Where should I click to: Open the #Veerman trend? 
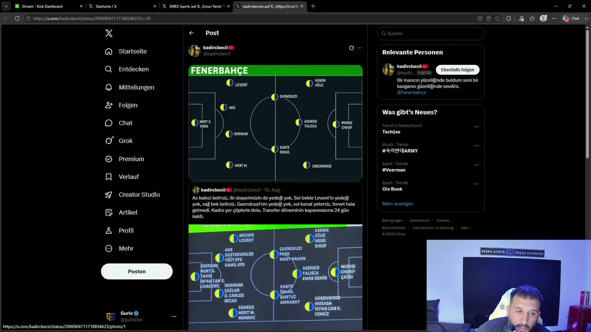[394, 170]
